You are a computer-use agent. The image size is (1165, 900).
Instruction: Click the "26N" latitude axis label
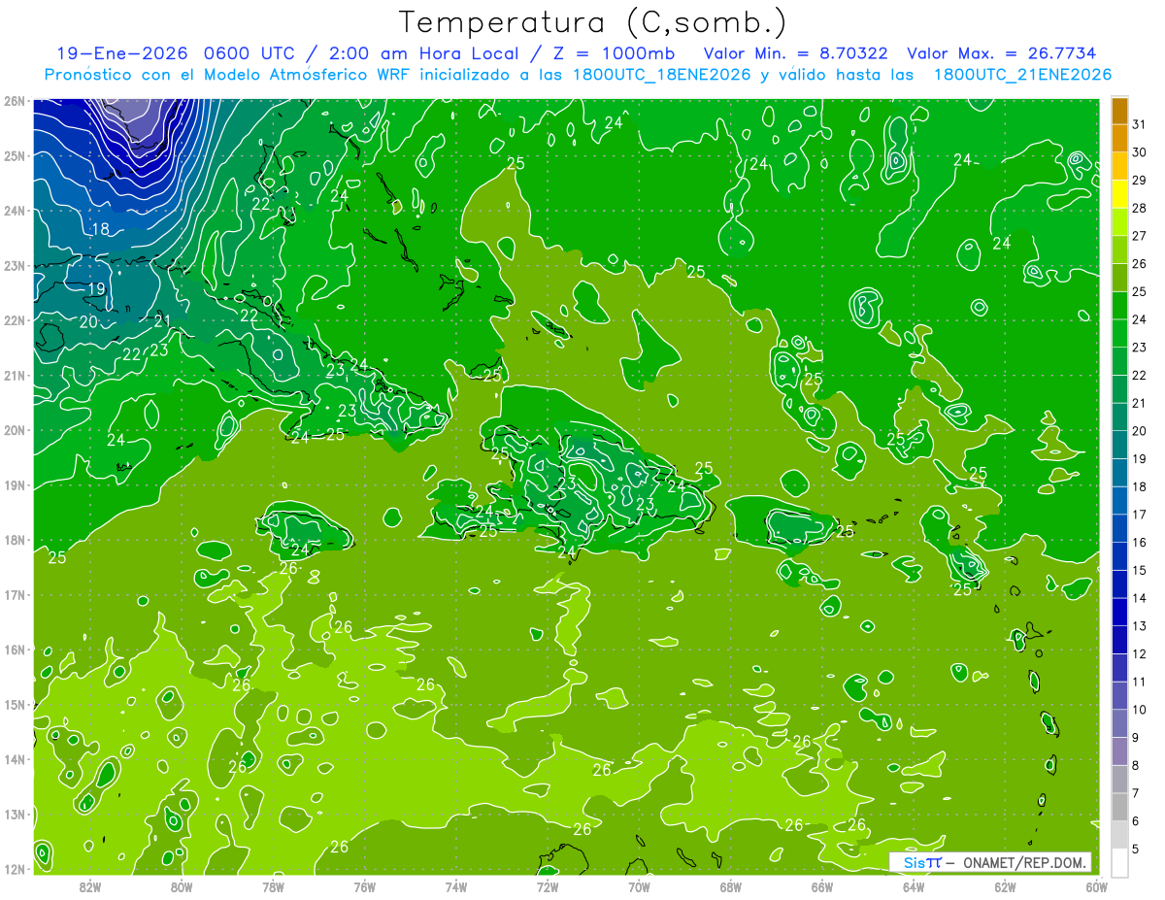pyautogui.click(x=14, y=101)
